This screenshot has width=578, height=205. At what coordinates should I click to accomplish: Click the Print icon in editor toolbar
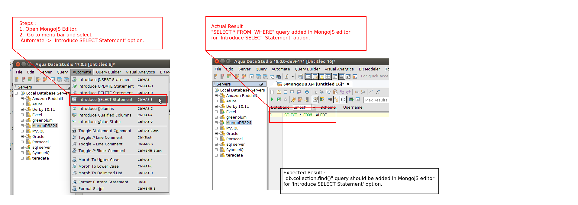point(307,92)
